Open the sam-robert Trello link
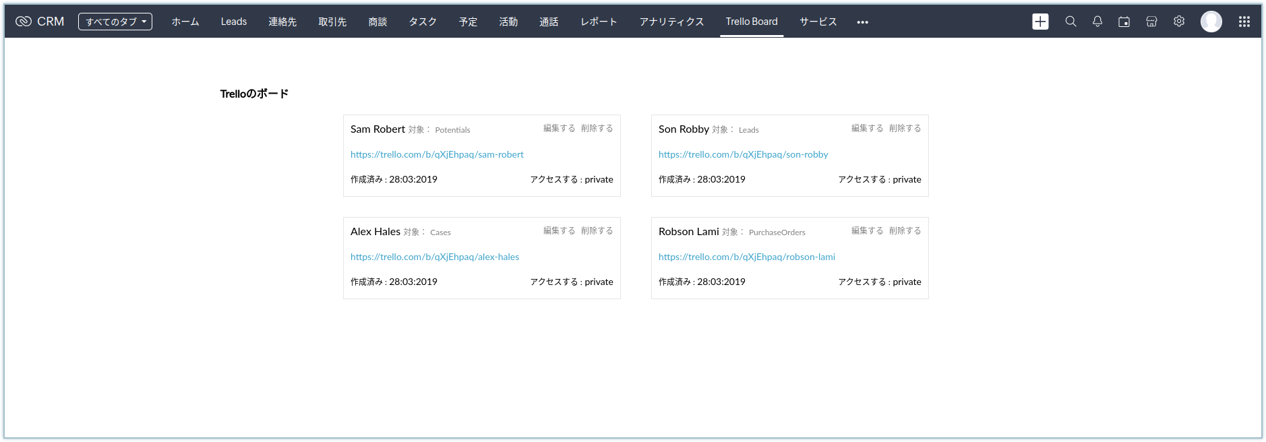The width and height of the screenshot is (1266, 442). pos(437,154)
